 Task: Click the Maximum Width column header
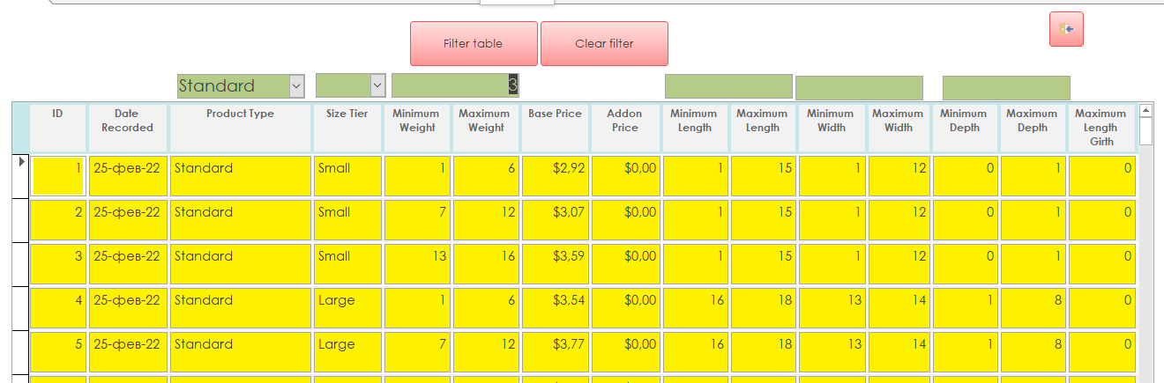[899, 128]
